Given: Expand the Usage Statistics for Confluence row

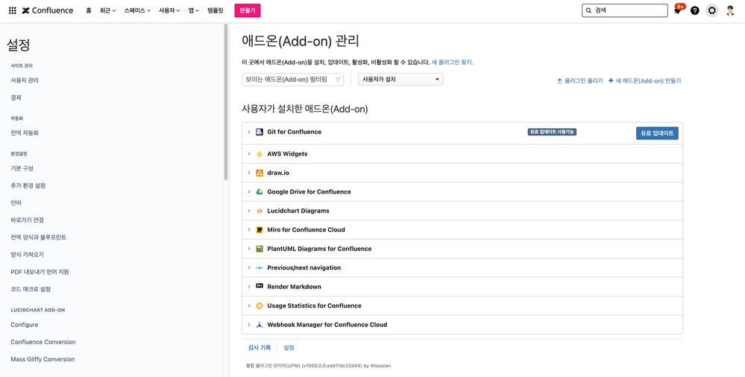Looking at the screenshot, I should click(x=248, y=305).
